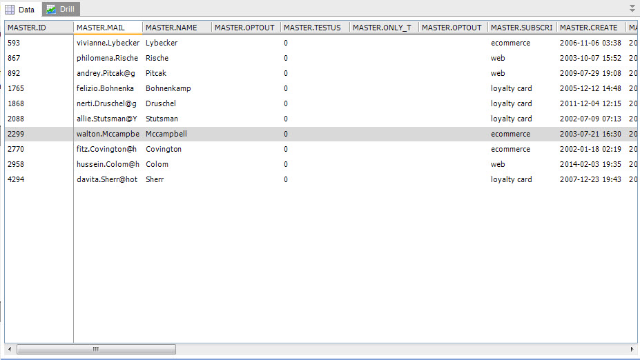Viewport: 640px width, 360px height.
Task: Open the panel menu arrow at top right
Action: pos(632,8)
